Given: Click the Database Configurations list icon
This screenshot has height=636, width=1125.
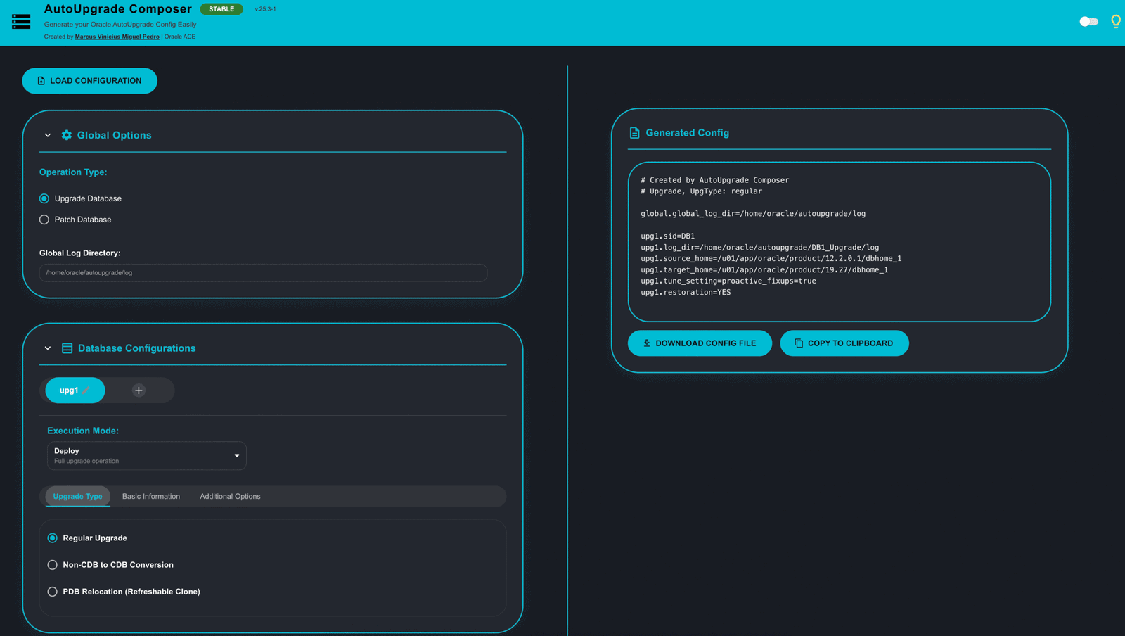Looking at the screenshot, I should (67, 348).
